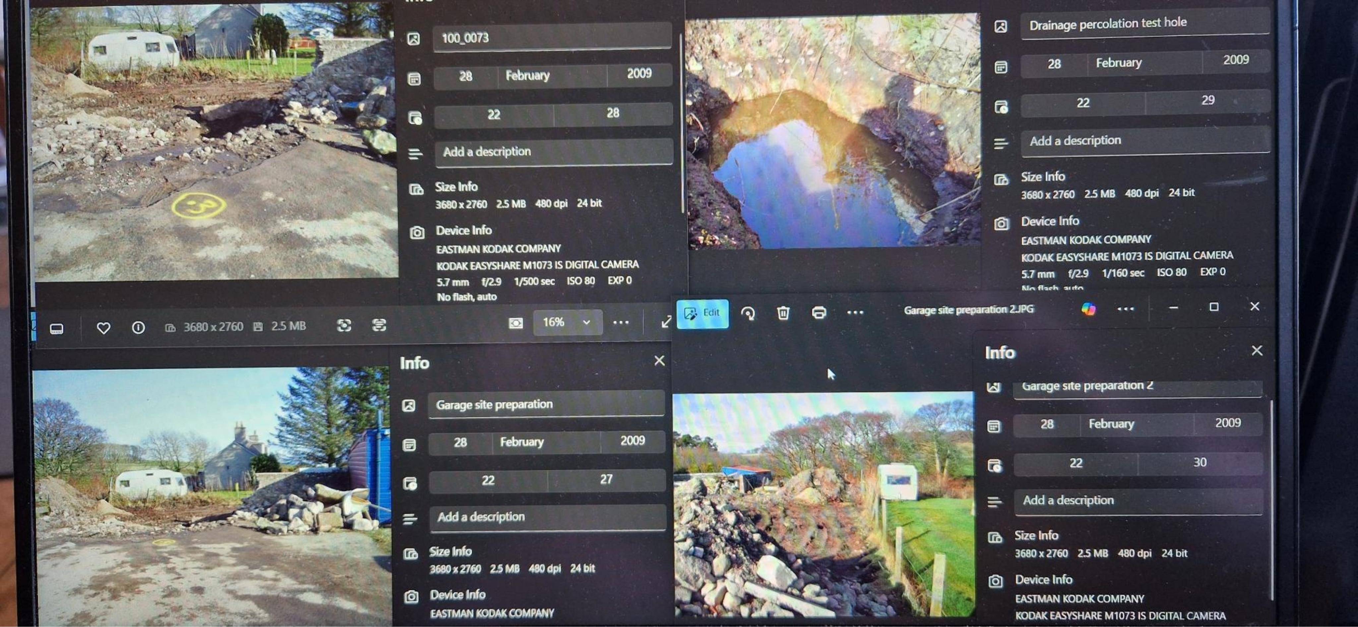Click the 3680 x 2760 text in the bottom toolbar
The height and width of the screenshot is (627, 1358).
[213, 327]
